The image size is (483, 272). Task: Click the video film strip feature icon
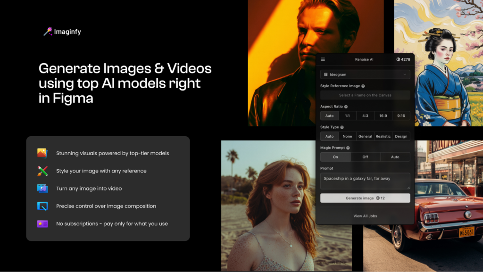point(42,189)
